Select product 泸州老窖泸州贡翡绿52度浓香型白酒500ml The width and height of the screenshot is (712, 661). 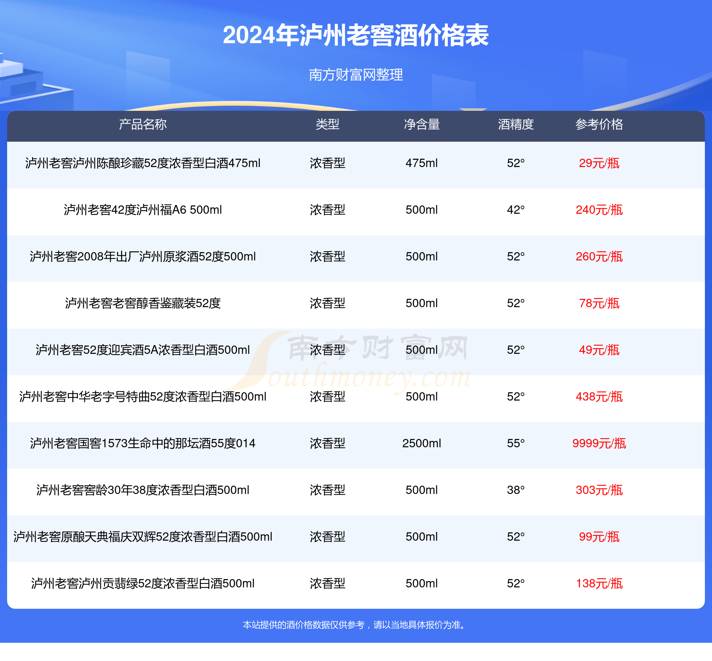coord(143,583)
